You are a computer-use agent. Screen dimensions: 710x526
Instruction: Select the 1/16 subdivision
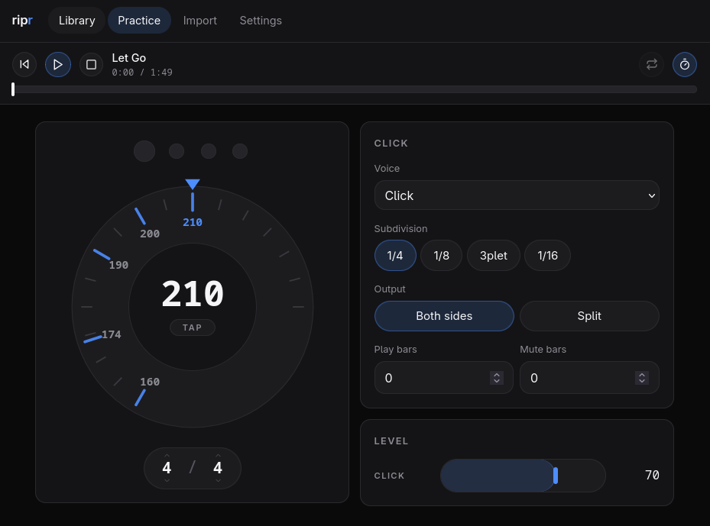tap(547, 255)
